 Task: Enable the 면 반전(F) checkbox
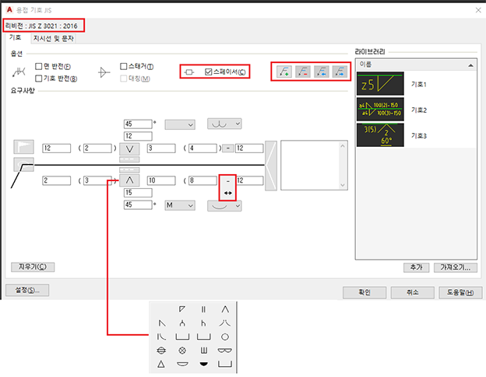click(39, 67)
